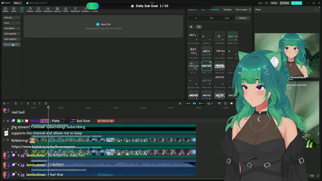The width and height of the screenshot is (322, 181).
Task: Click the microphone record voiceover icon
Action: pos(180,103)
